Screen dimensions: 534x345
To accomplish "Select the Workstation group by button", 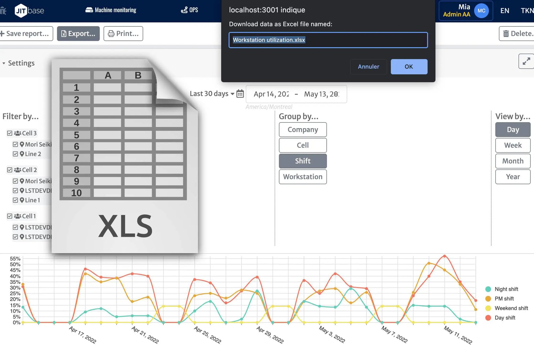I will click(x=303, y=176).
